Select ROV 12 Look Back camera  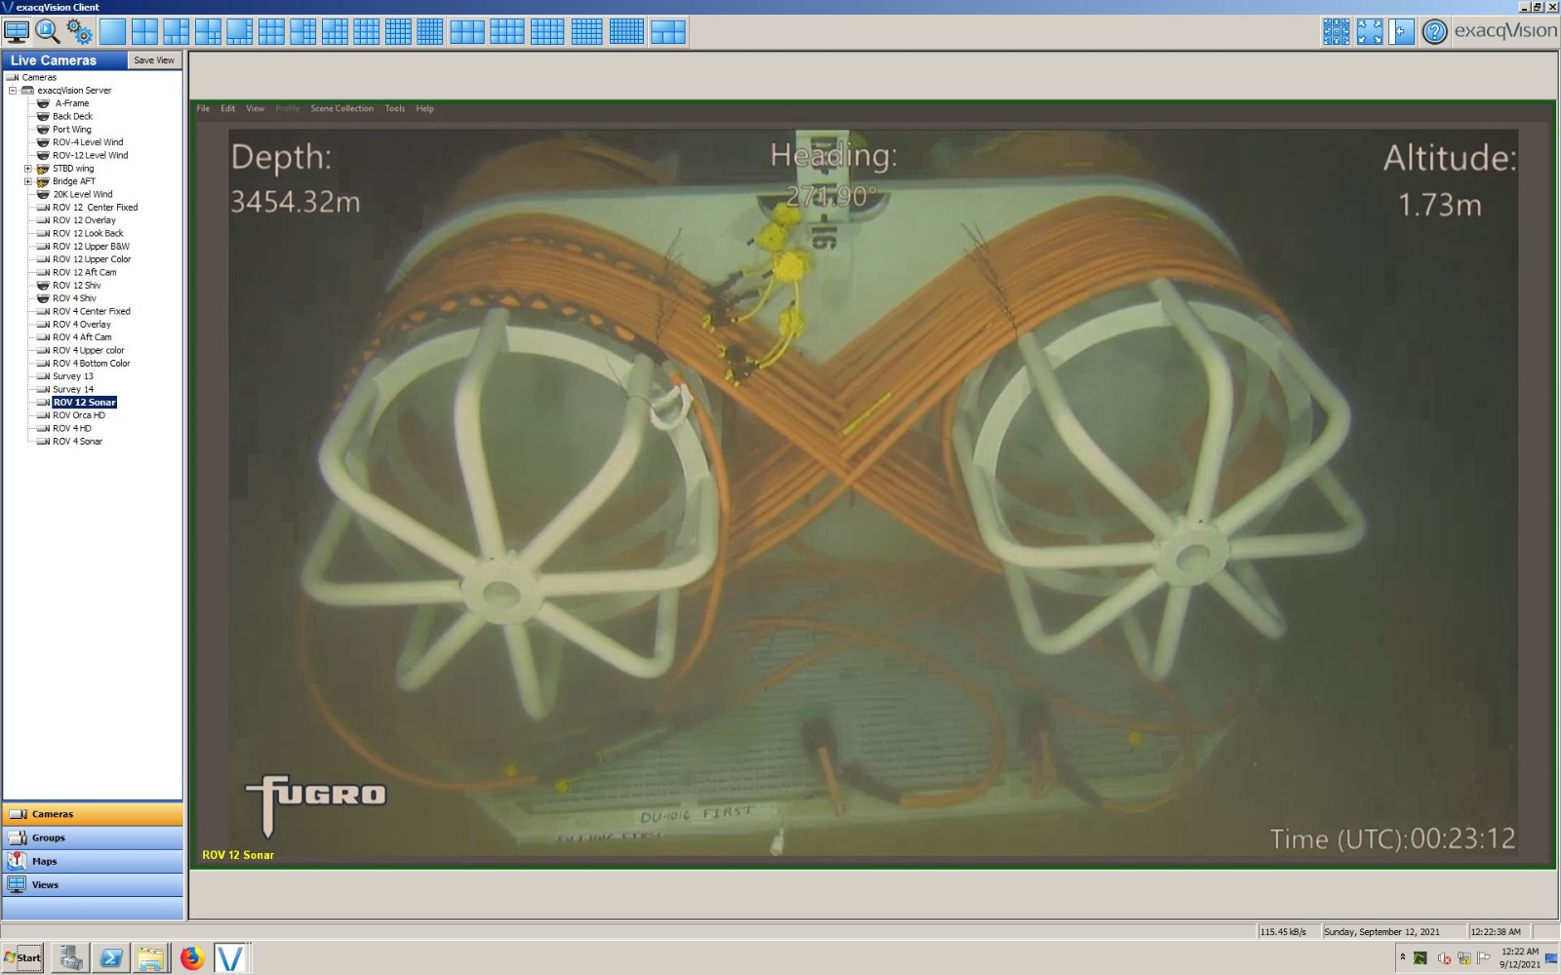pos(88,233)
